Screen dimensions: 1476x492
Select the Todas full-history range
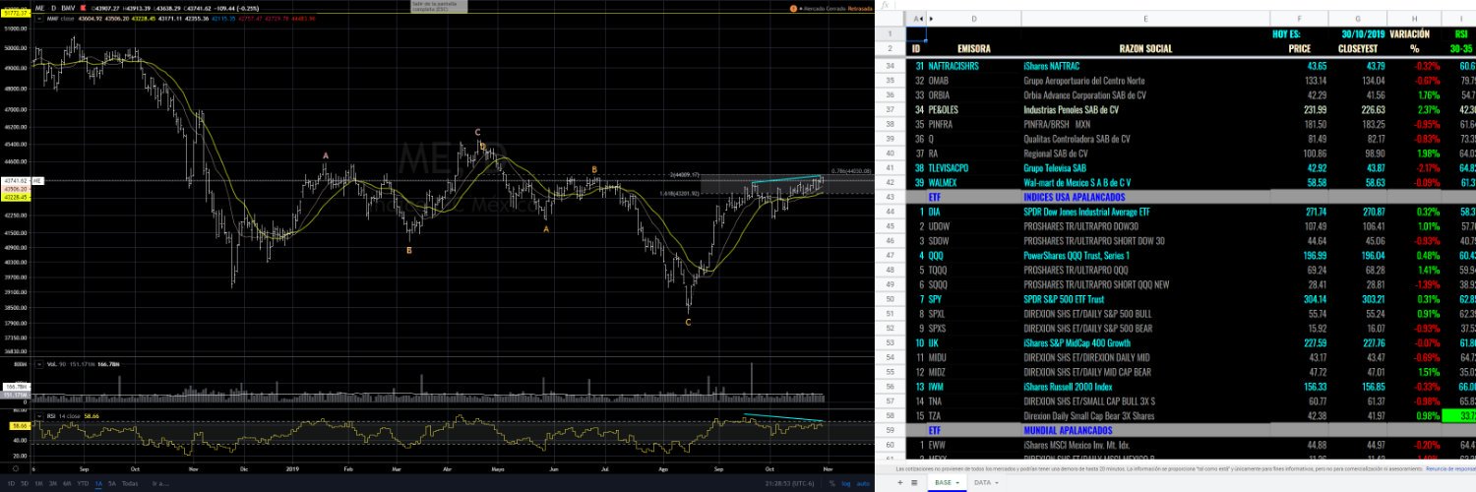coord(130,483)
